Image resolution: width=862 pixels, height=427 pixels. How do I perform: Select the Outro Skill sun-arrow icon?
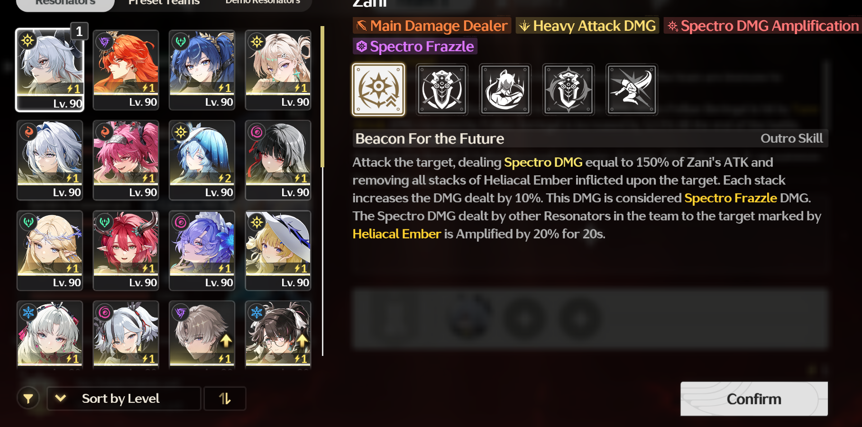[378, 90]
